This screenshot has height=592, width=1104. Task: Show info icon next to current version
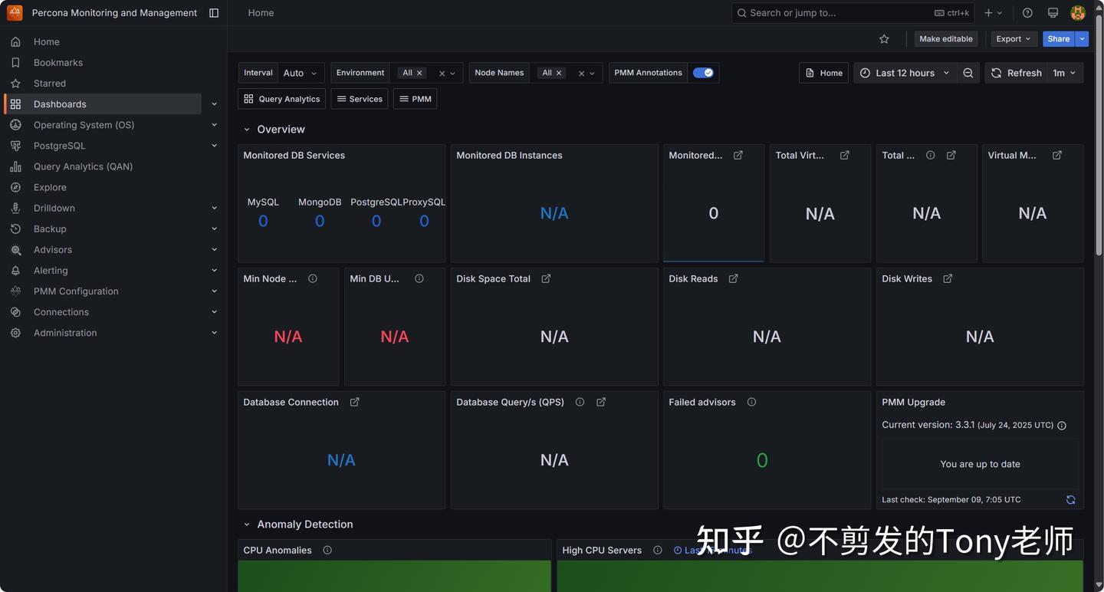1062,426
